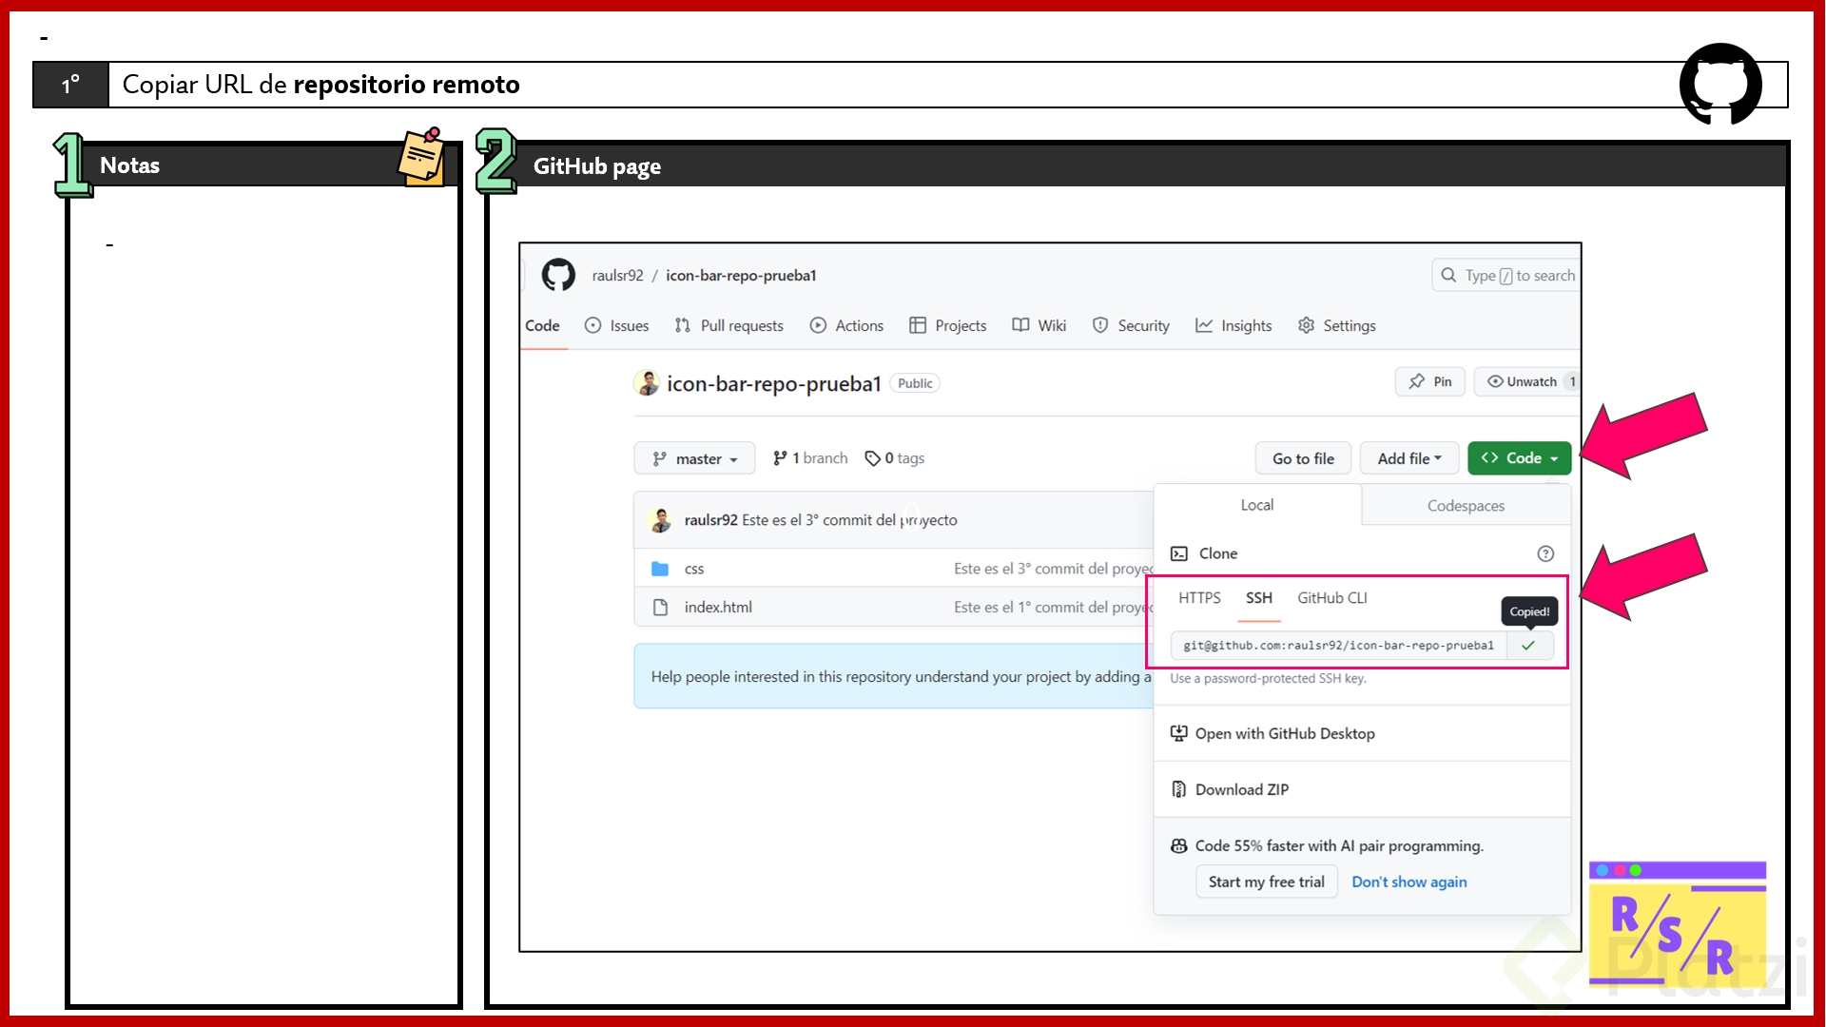Screen dimensions: 1826x1027
Task: Click the css row commit message
Action: [1054, 569]
